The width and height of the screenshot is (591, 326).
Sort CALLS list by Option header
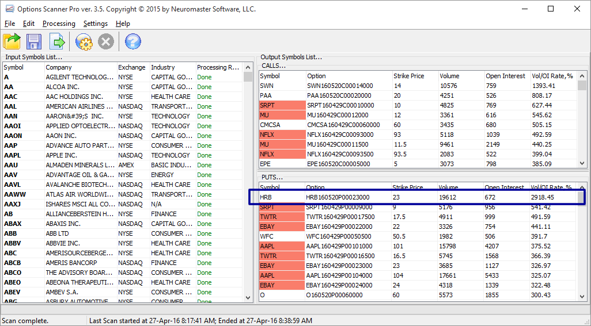348,76
